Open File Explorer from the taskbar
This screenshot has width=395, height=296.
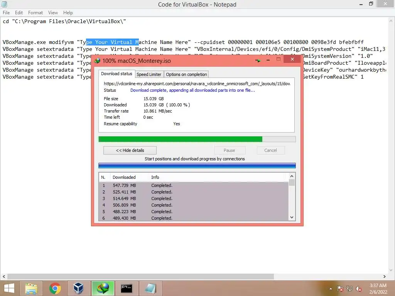pos(31,288)
